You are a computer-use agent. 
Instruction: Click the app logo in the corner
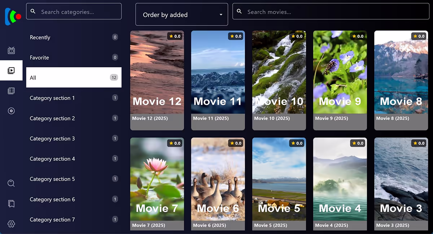point(13,17)
